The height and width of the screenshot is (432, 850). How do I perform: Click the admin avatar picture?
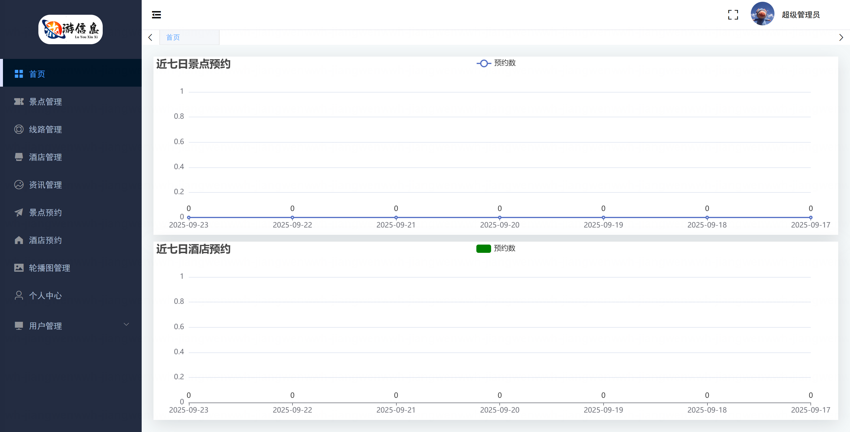tap(762, 14)
